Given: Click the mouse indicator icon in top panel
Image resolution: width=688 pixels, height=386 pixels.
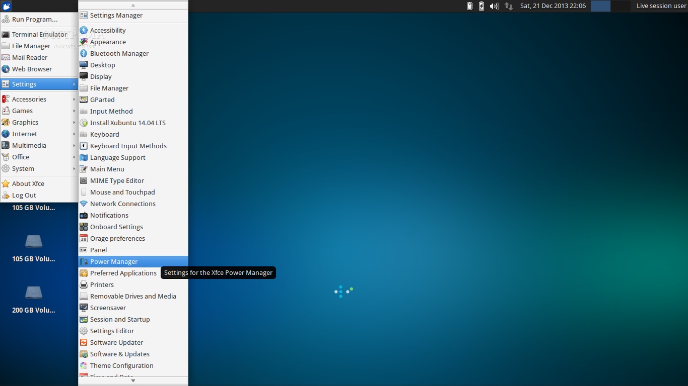Looking at the screenshot, I should [469, 6].
